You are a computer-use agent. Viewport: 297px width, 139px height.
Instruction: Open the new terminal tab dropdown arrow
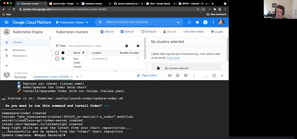click(81, 76)
